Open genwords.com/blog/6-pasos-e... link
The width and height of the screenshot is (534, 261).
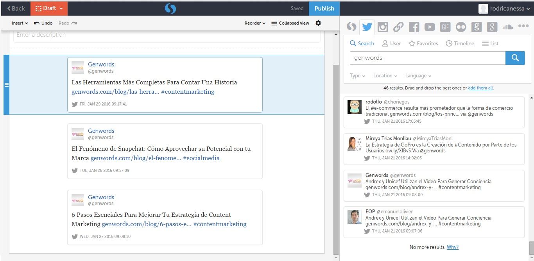[x=147, y=224]
